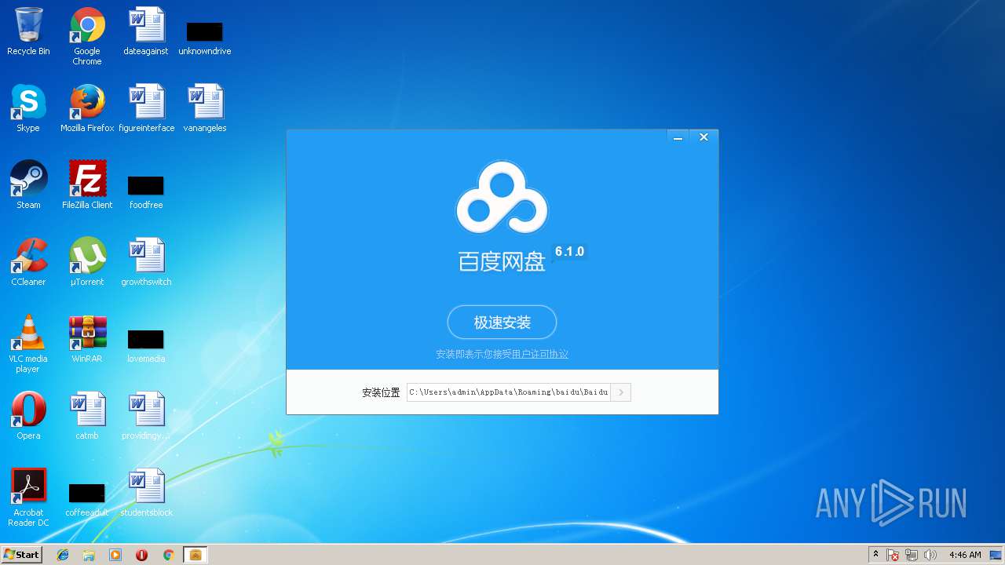
Task: Open the Windows Start menu
Action: point(21,554)
